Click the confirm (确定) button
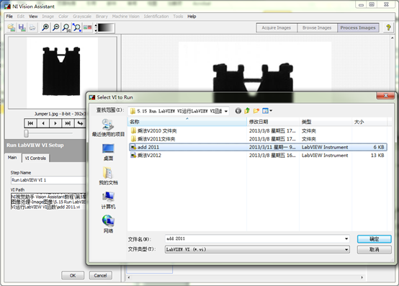Image resolution: width=399 pixels, height=286 pixels. [374, 239]
